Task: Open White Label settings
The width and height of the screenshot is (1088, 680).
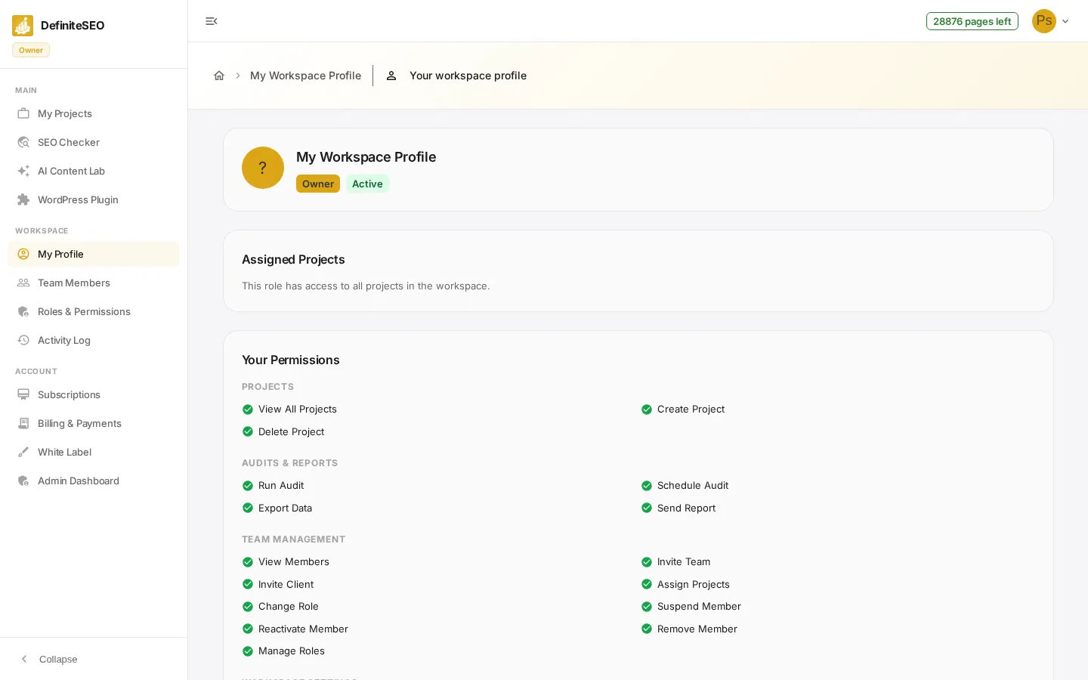Action: [94, 452]
